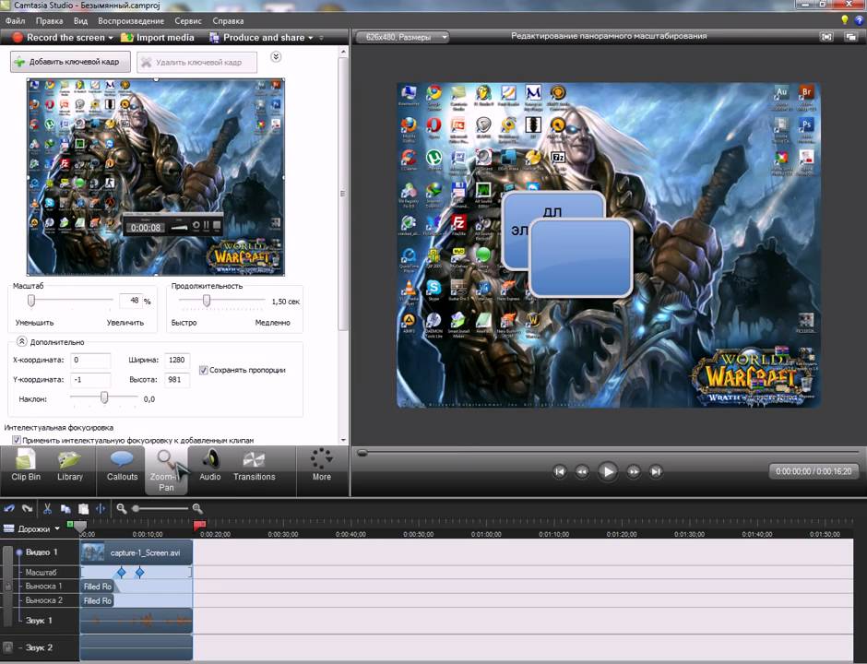The height and width of the screenshot is (664, 867).
Task: Click Import media button
Action: (x=158, y=38)
